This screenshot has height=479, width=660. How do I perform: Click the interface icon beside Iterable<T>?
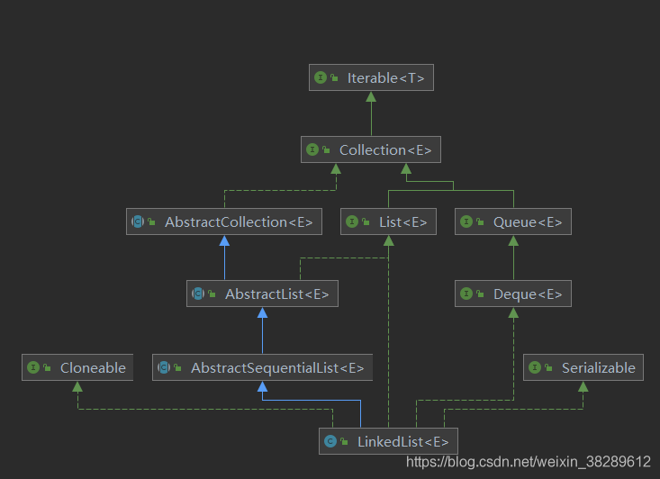click(x=321, y=77)
